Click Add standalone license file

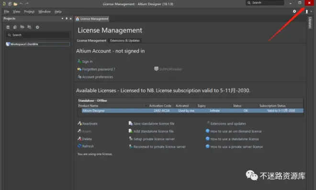point(154,131)
